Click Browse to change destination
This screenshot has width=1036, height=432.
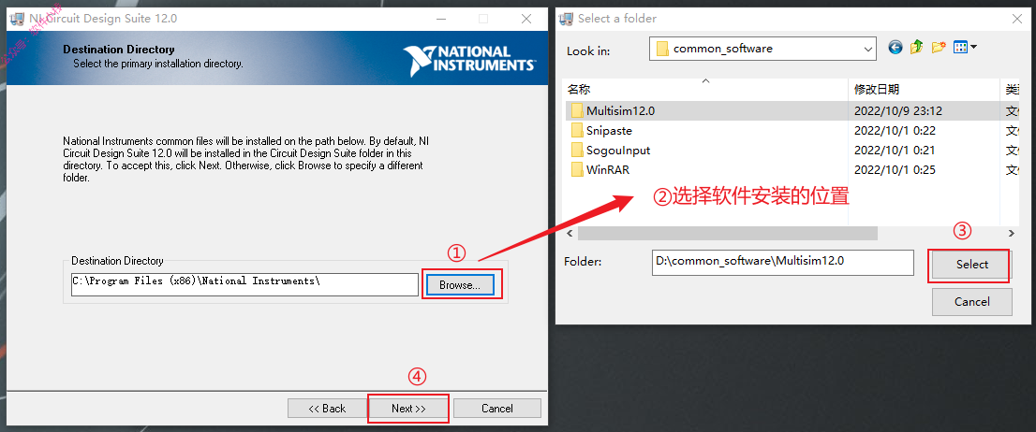coord(459,285)
